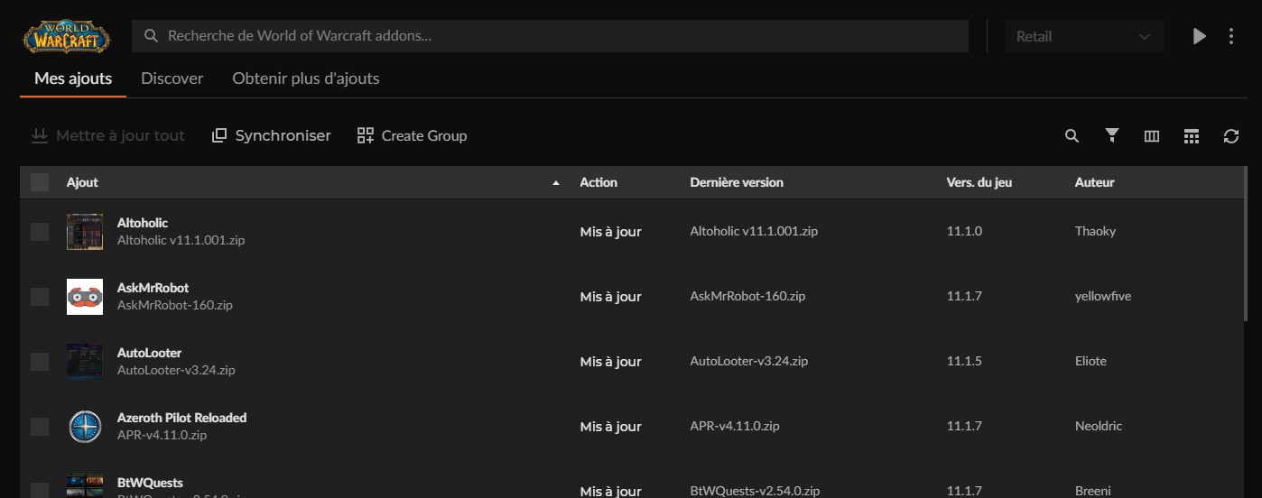Sort by Dernière version column header
This screenshot has height=498, width=1262.
737,182
